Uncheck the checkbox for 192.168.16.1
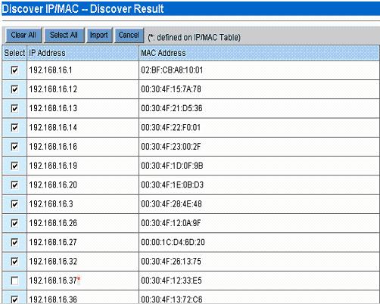 coord(14,70)
